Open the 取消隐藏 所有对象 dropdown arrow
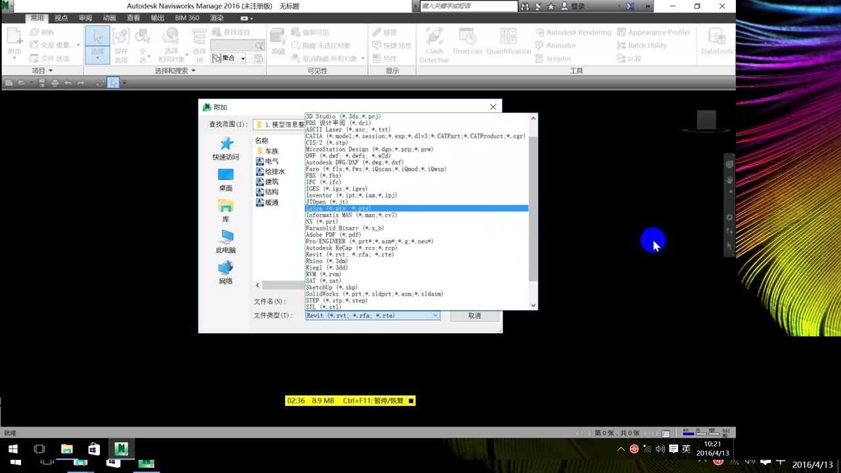The width and height of the screenshot is (841, 473). coord(363,58)
